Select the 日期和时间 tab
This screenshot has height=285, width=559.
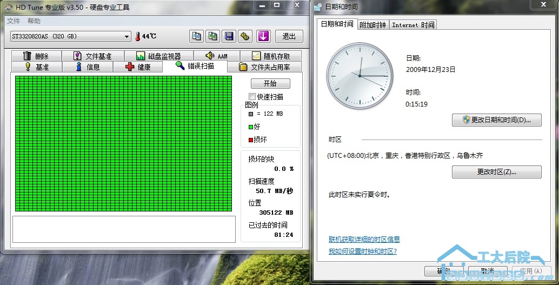(337, 24)
